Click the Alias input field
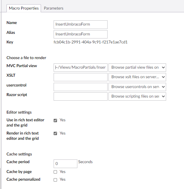 point(80,34)
